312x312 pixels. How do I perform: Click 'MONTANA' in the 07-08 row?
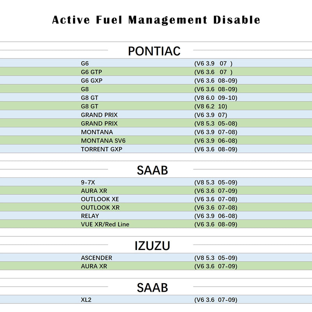click(97, 132)
